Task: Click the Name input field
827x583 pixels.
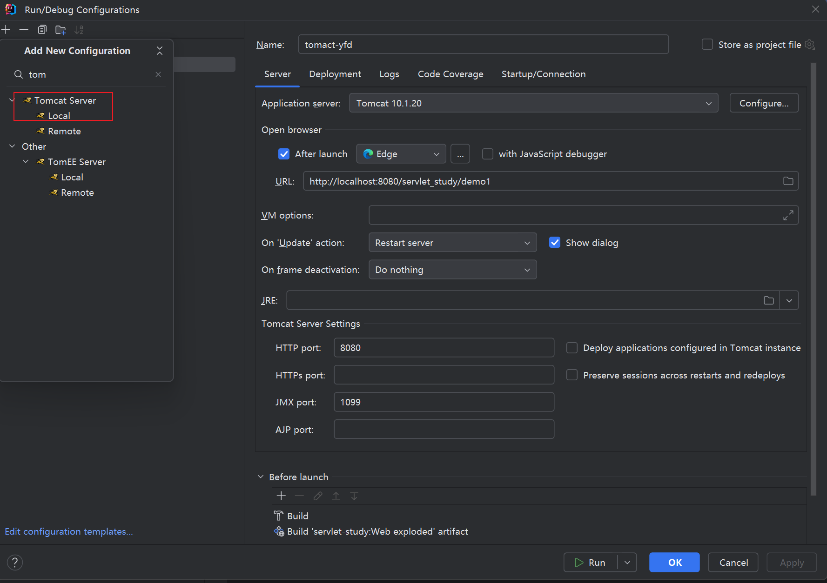Action: 484,45
